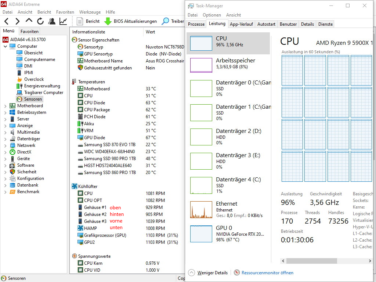The image size is (376, 282).
Task: Click the GPU Diode monitor icon
Action: (80, 137)
